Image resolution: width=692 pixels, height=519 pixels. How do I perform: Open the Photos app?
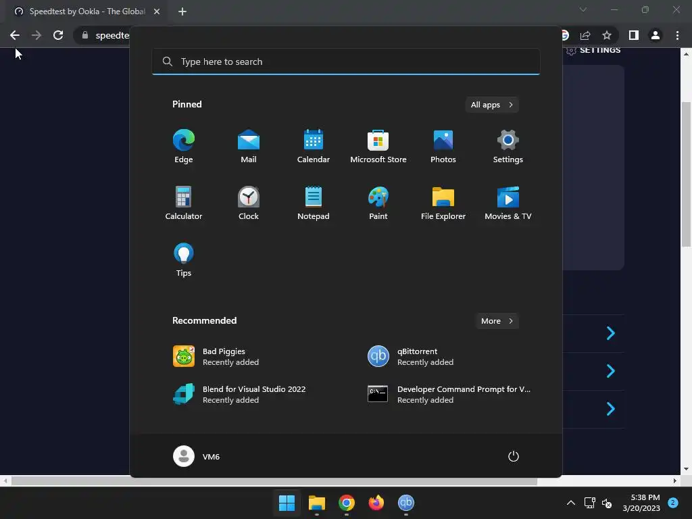click(x=443, y=146)
